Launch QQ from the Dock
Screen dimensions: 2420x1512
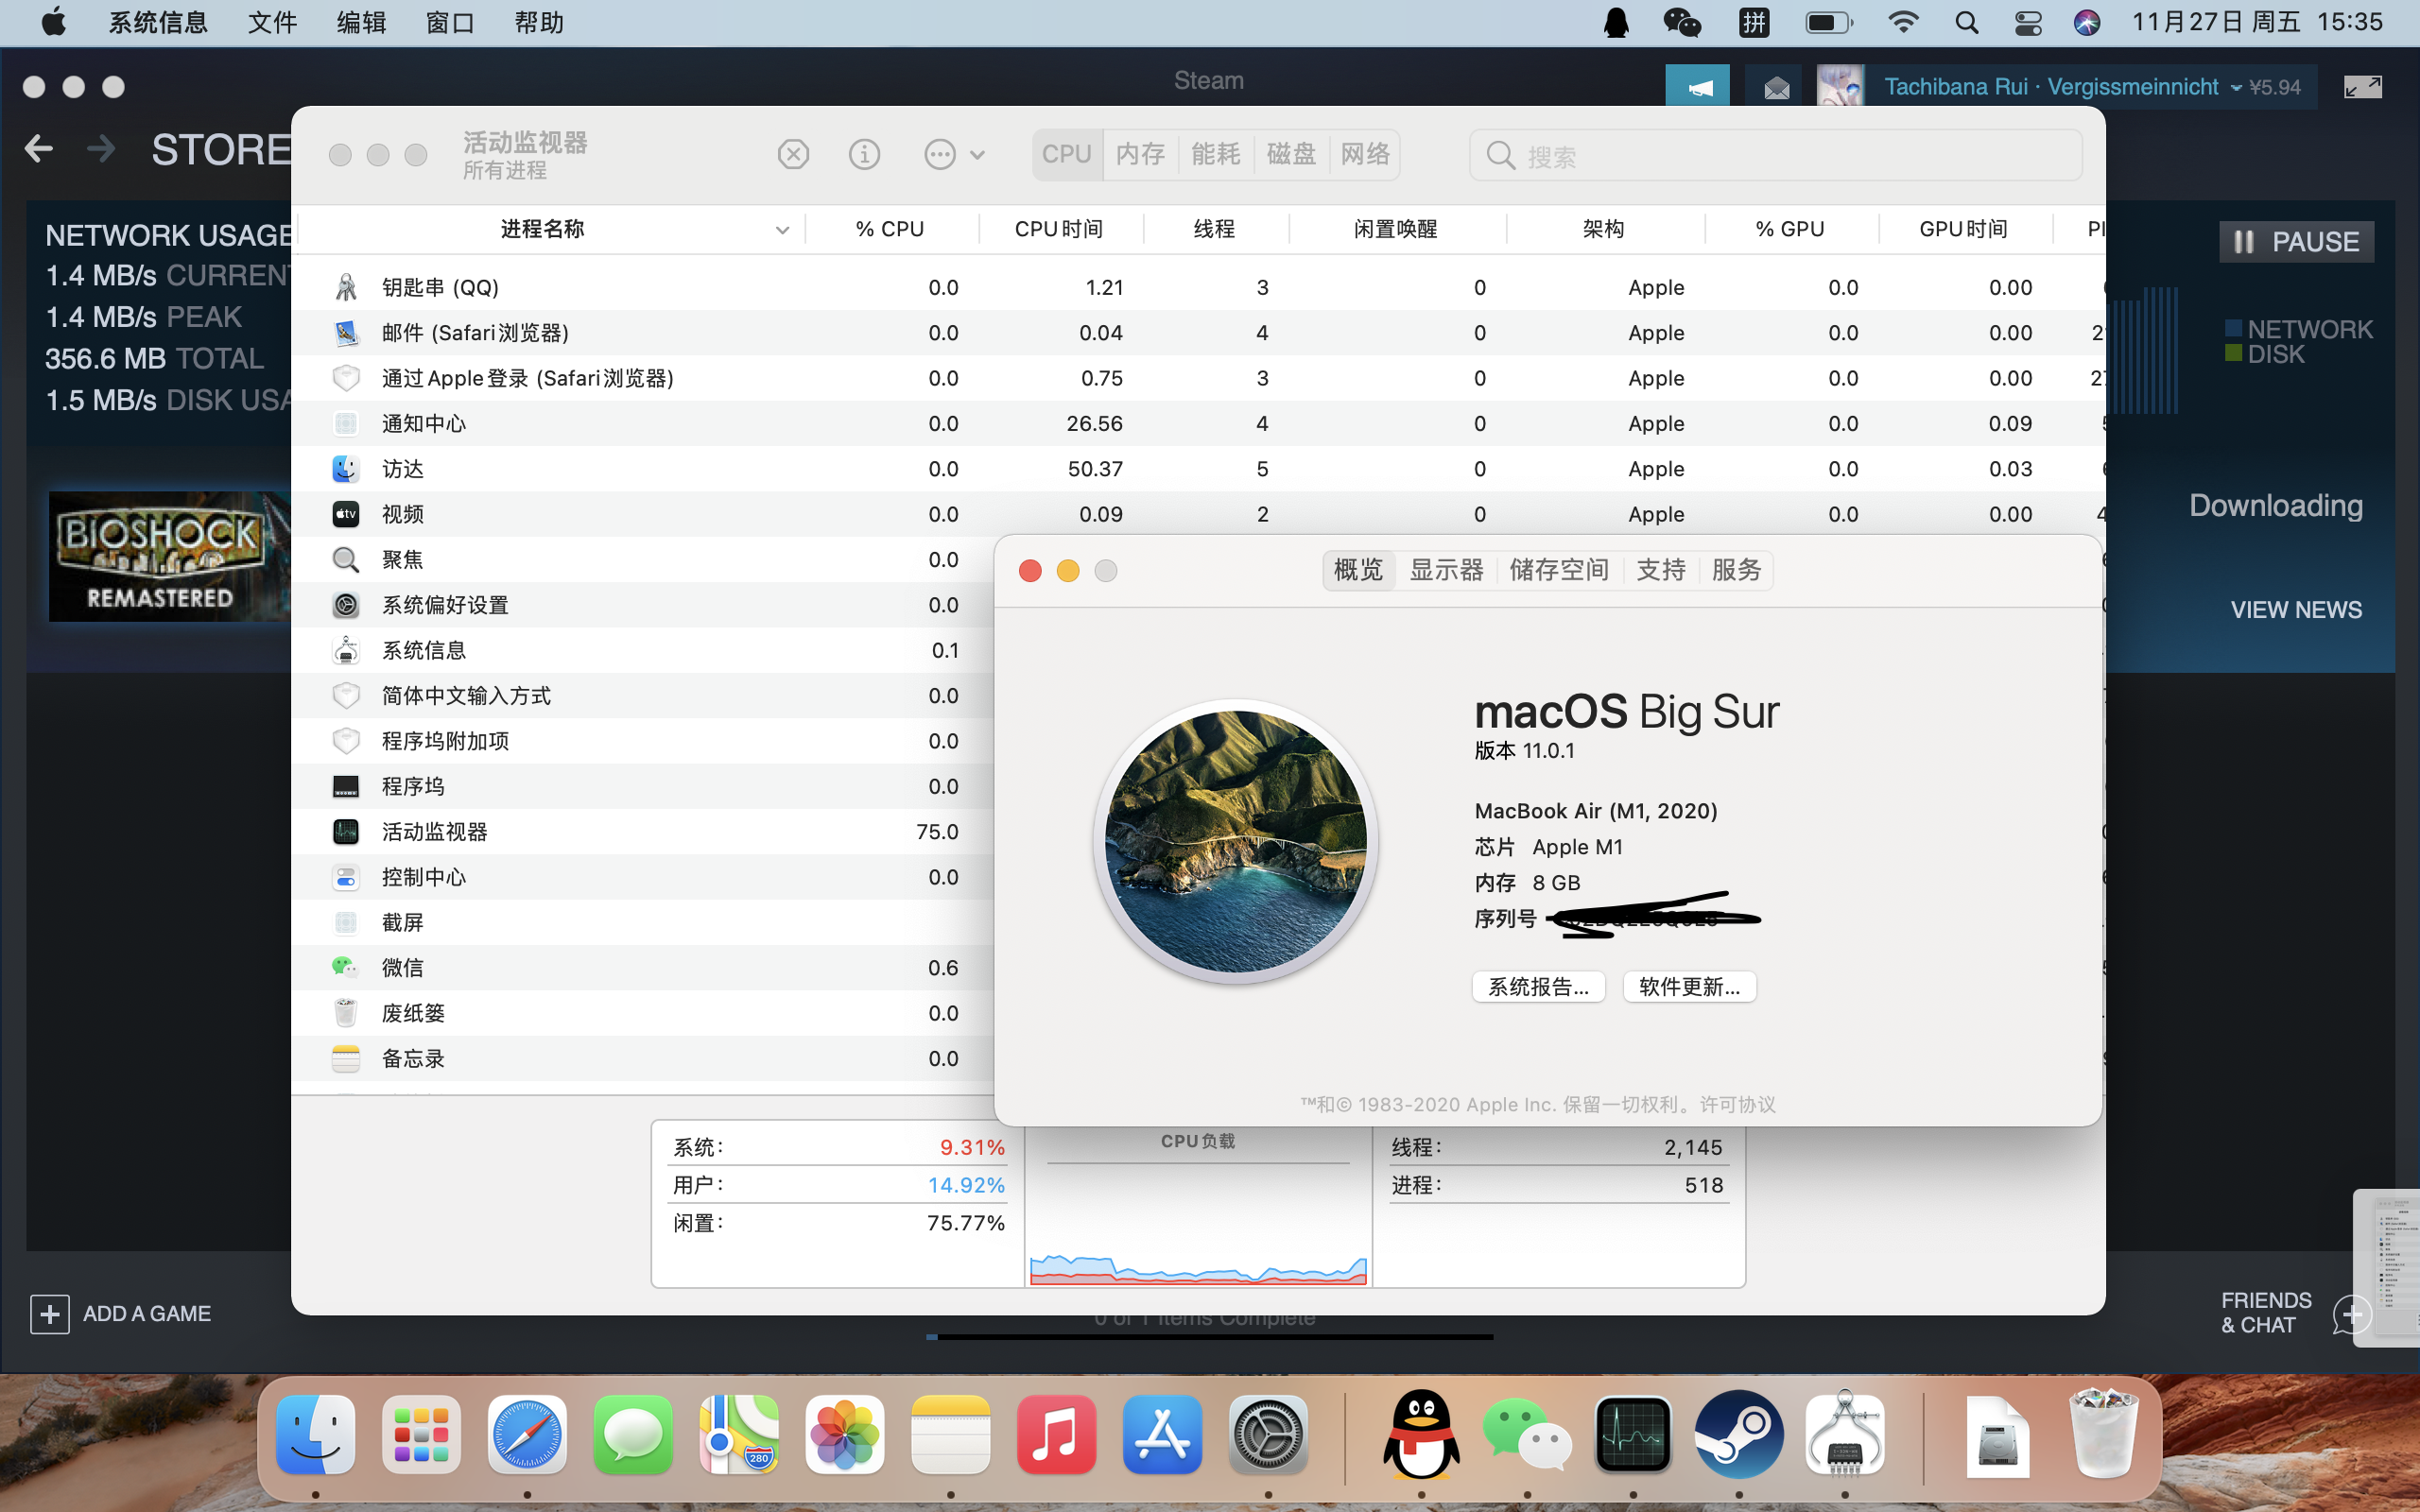tap(1422, 1435)
